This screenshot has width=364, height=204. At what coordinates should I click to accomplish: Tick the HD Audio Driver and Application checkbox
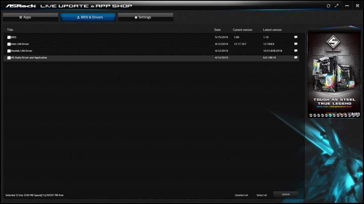point(9,58)
